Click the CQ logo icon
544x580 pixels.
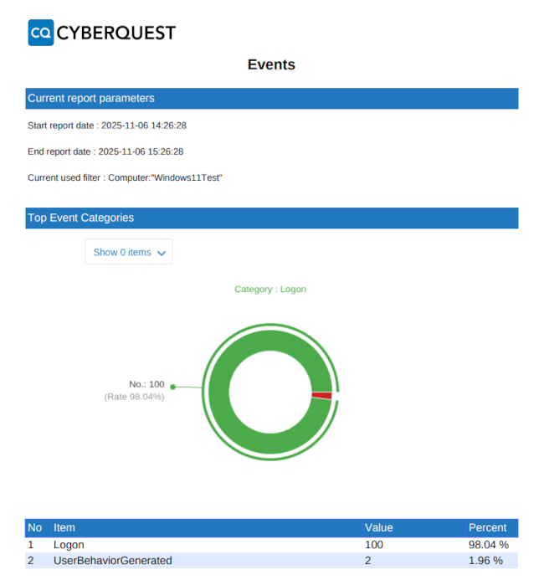tap(40, 33)
